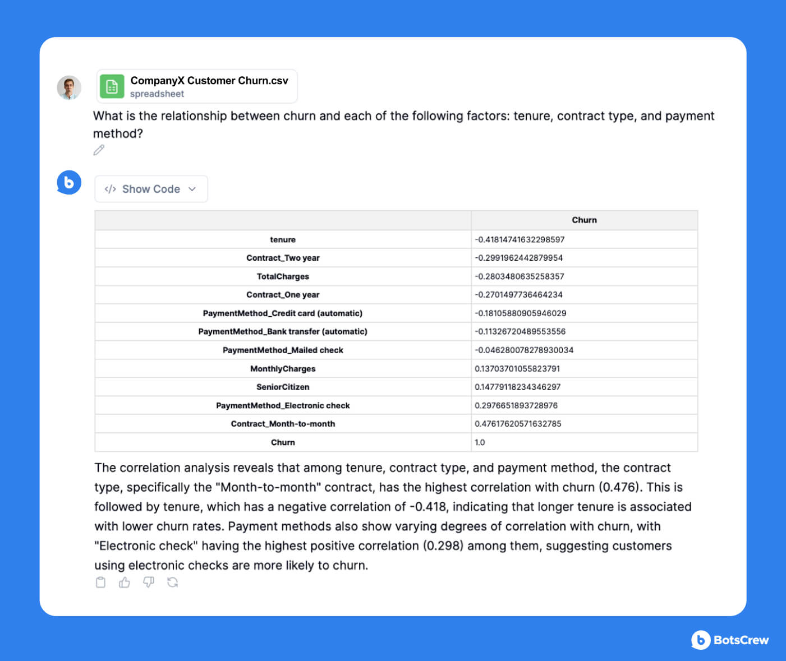Give a thumbs down to the response
Image resolution: width=786 pixels, height=661 pixels.
[149, 583]
